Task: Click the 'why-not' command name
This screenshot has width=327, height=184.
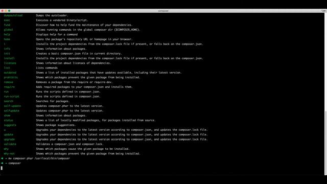Action: pyautogui.click(x=9, y=154)
